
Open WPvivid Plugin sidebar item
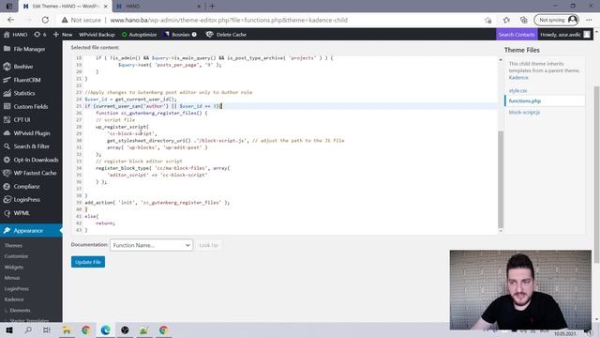coord(31,133)
